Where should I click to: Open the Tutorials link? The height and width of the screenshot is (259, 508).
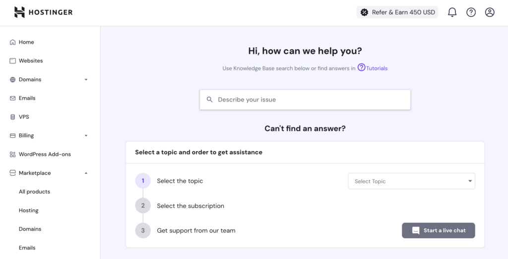point(376,68)
